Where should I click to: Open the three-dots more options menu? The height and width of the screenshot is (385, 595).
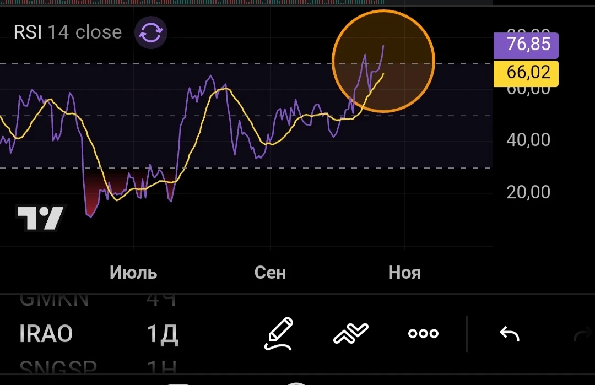click(423, 333)
